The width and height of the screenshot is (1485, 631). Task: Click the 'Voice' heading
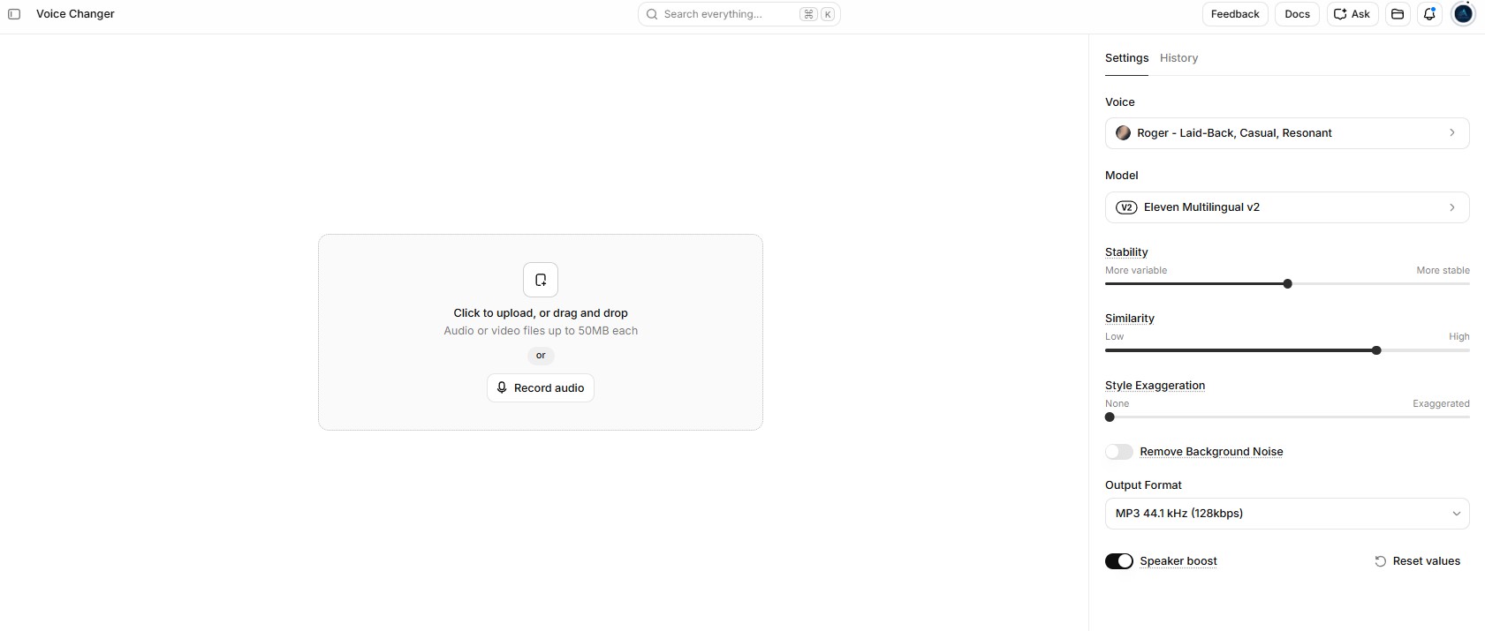tap(1119, 102)
